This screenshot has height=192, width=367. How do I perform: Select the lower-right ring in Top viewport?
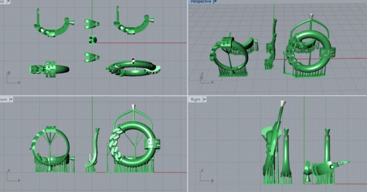coord(133,68)
